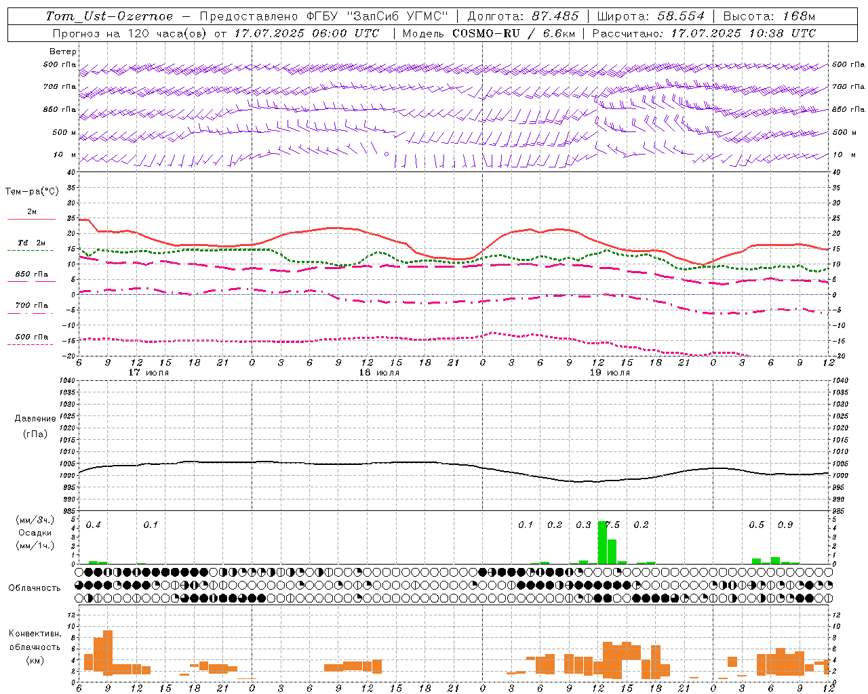Image resolution: width=868 pixels, height=694 pixels.
Task: Click the precipitation amount "0.3"
Action: [583, 525]
